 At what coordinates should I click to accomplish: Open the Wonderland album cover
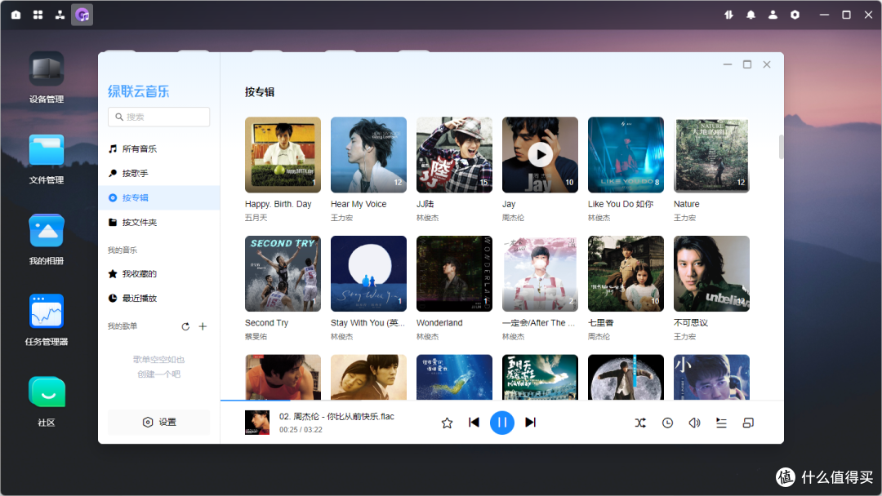455,273
